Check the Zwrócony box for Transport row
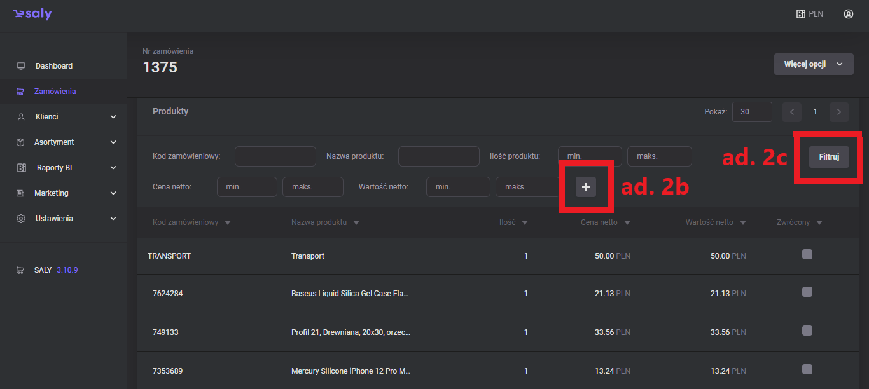 coord(807,255)
